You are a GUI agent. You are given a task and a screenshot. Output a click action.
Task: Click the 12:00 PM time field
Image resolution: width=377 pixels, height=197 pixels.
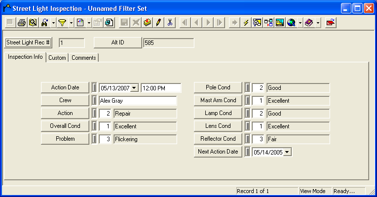161,88
